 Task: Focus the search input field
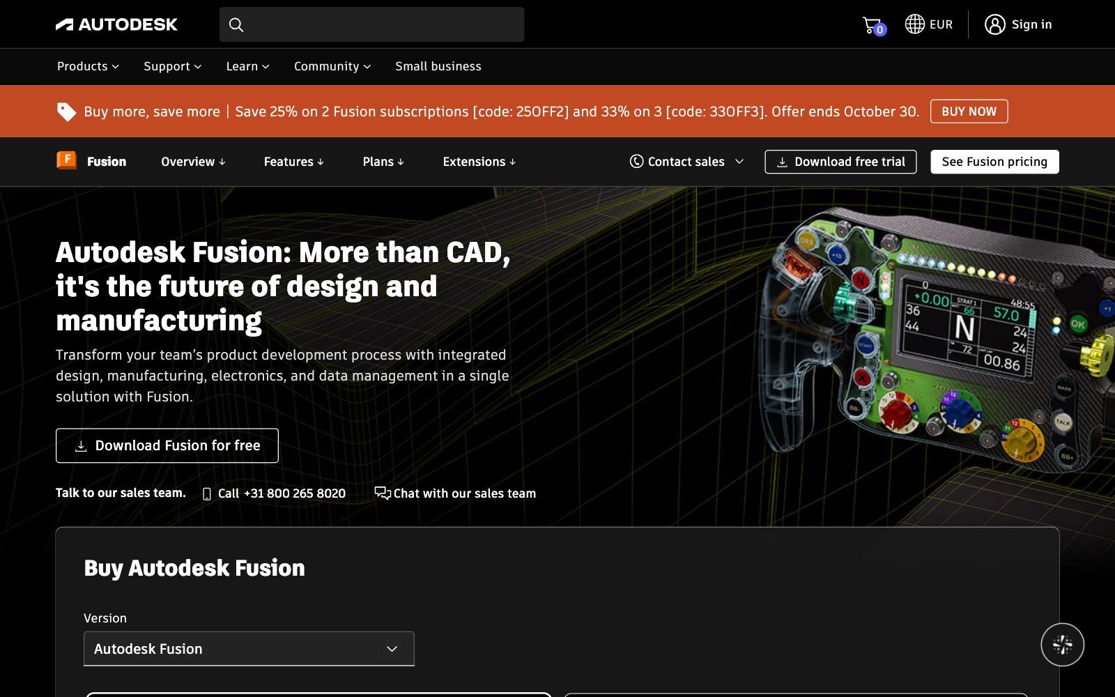coord(371,24)
